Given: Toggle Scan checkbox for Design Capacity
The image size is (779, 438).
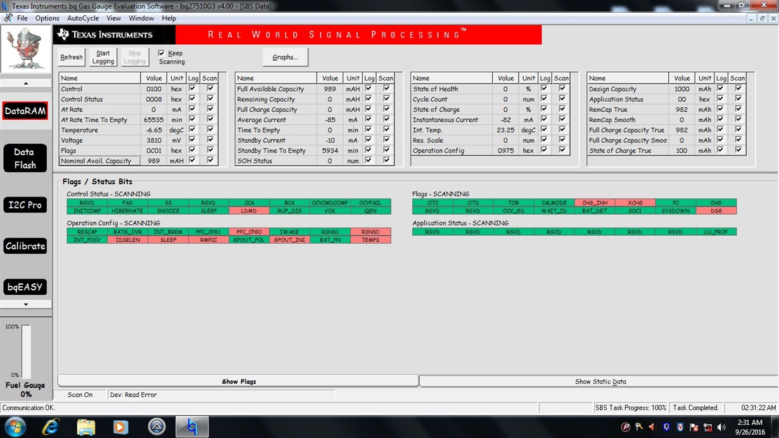Looking at the screenshot, I should pyautogui.click(x=738, y=89).
